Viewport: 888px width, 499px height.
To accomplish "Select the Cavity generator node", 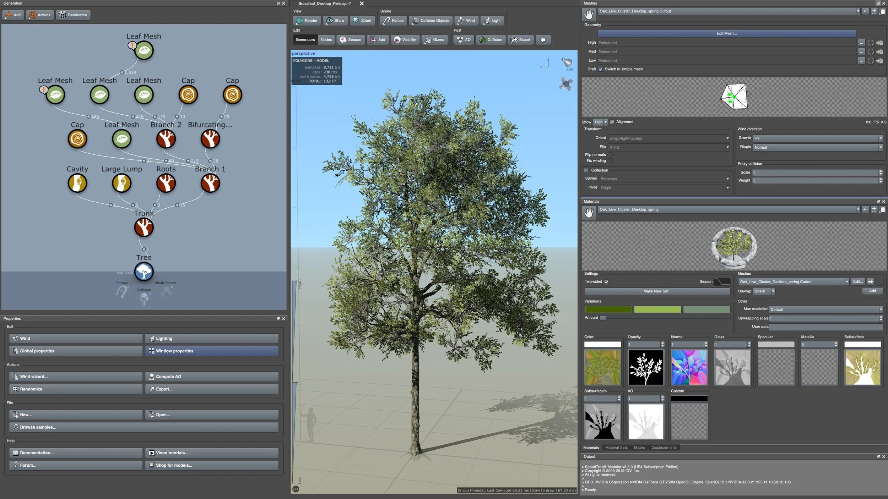I will point(77,183).
